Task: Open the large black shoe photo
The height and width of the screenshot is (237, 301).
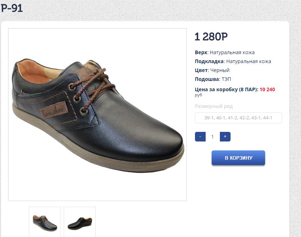Action: pyautogui.click(x=97, y=114)
